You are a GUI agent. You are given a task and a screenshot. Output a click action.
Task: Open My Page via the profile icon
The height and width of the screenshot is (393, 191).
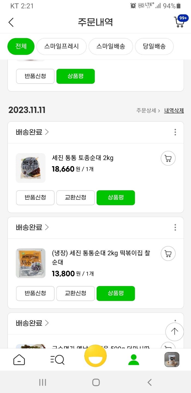pos(133,359)
